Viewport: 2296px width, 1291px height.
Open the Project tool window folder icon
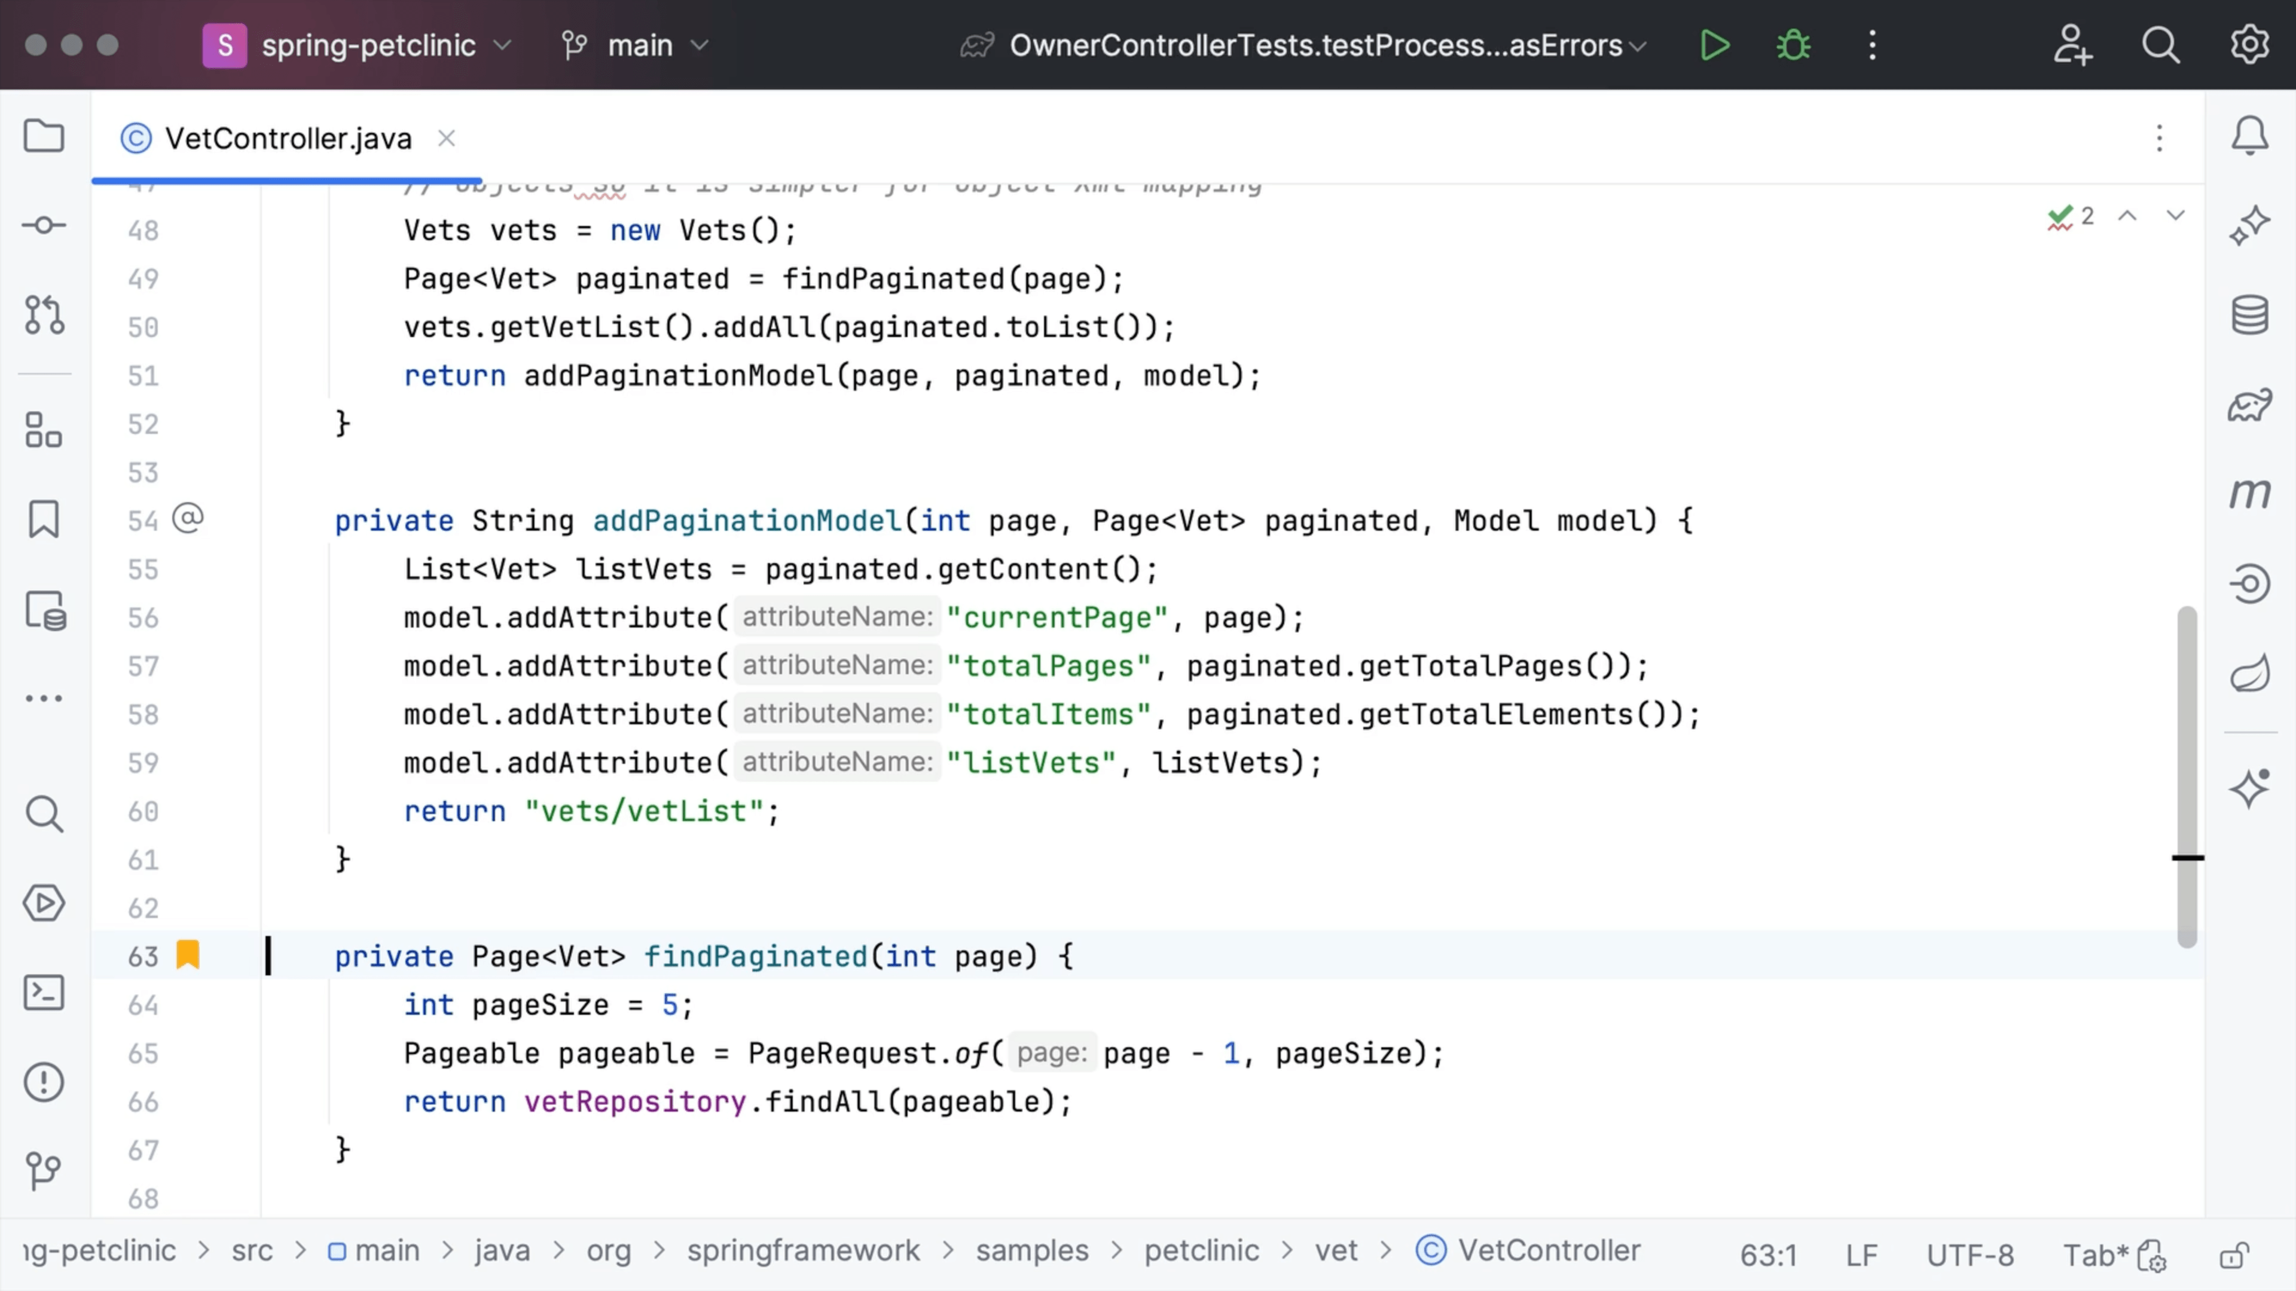pos(44,136)
